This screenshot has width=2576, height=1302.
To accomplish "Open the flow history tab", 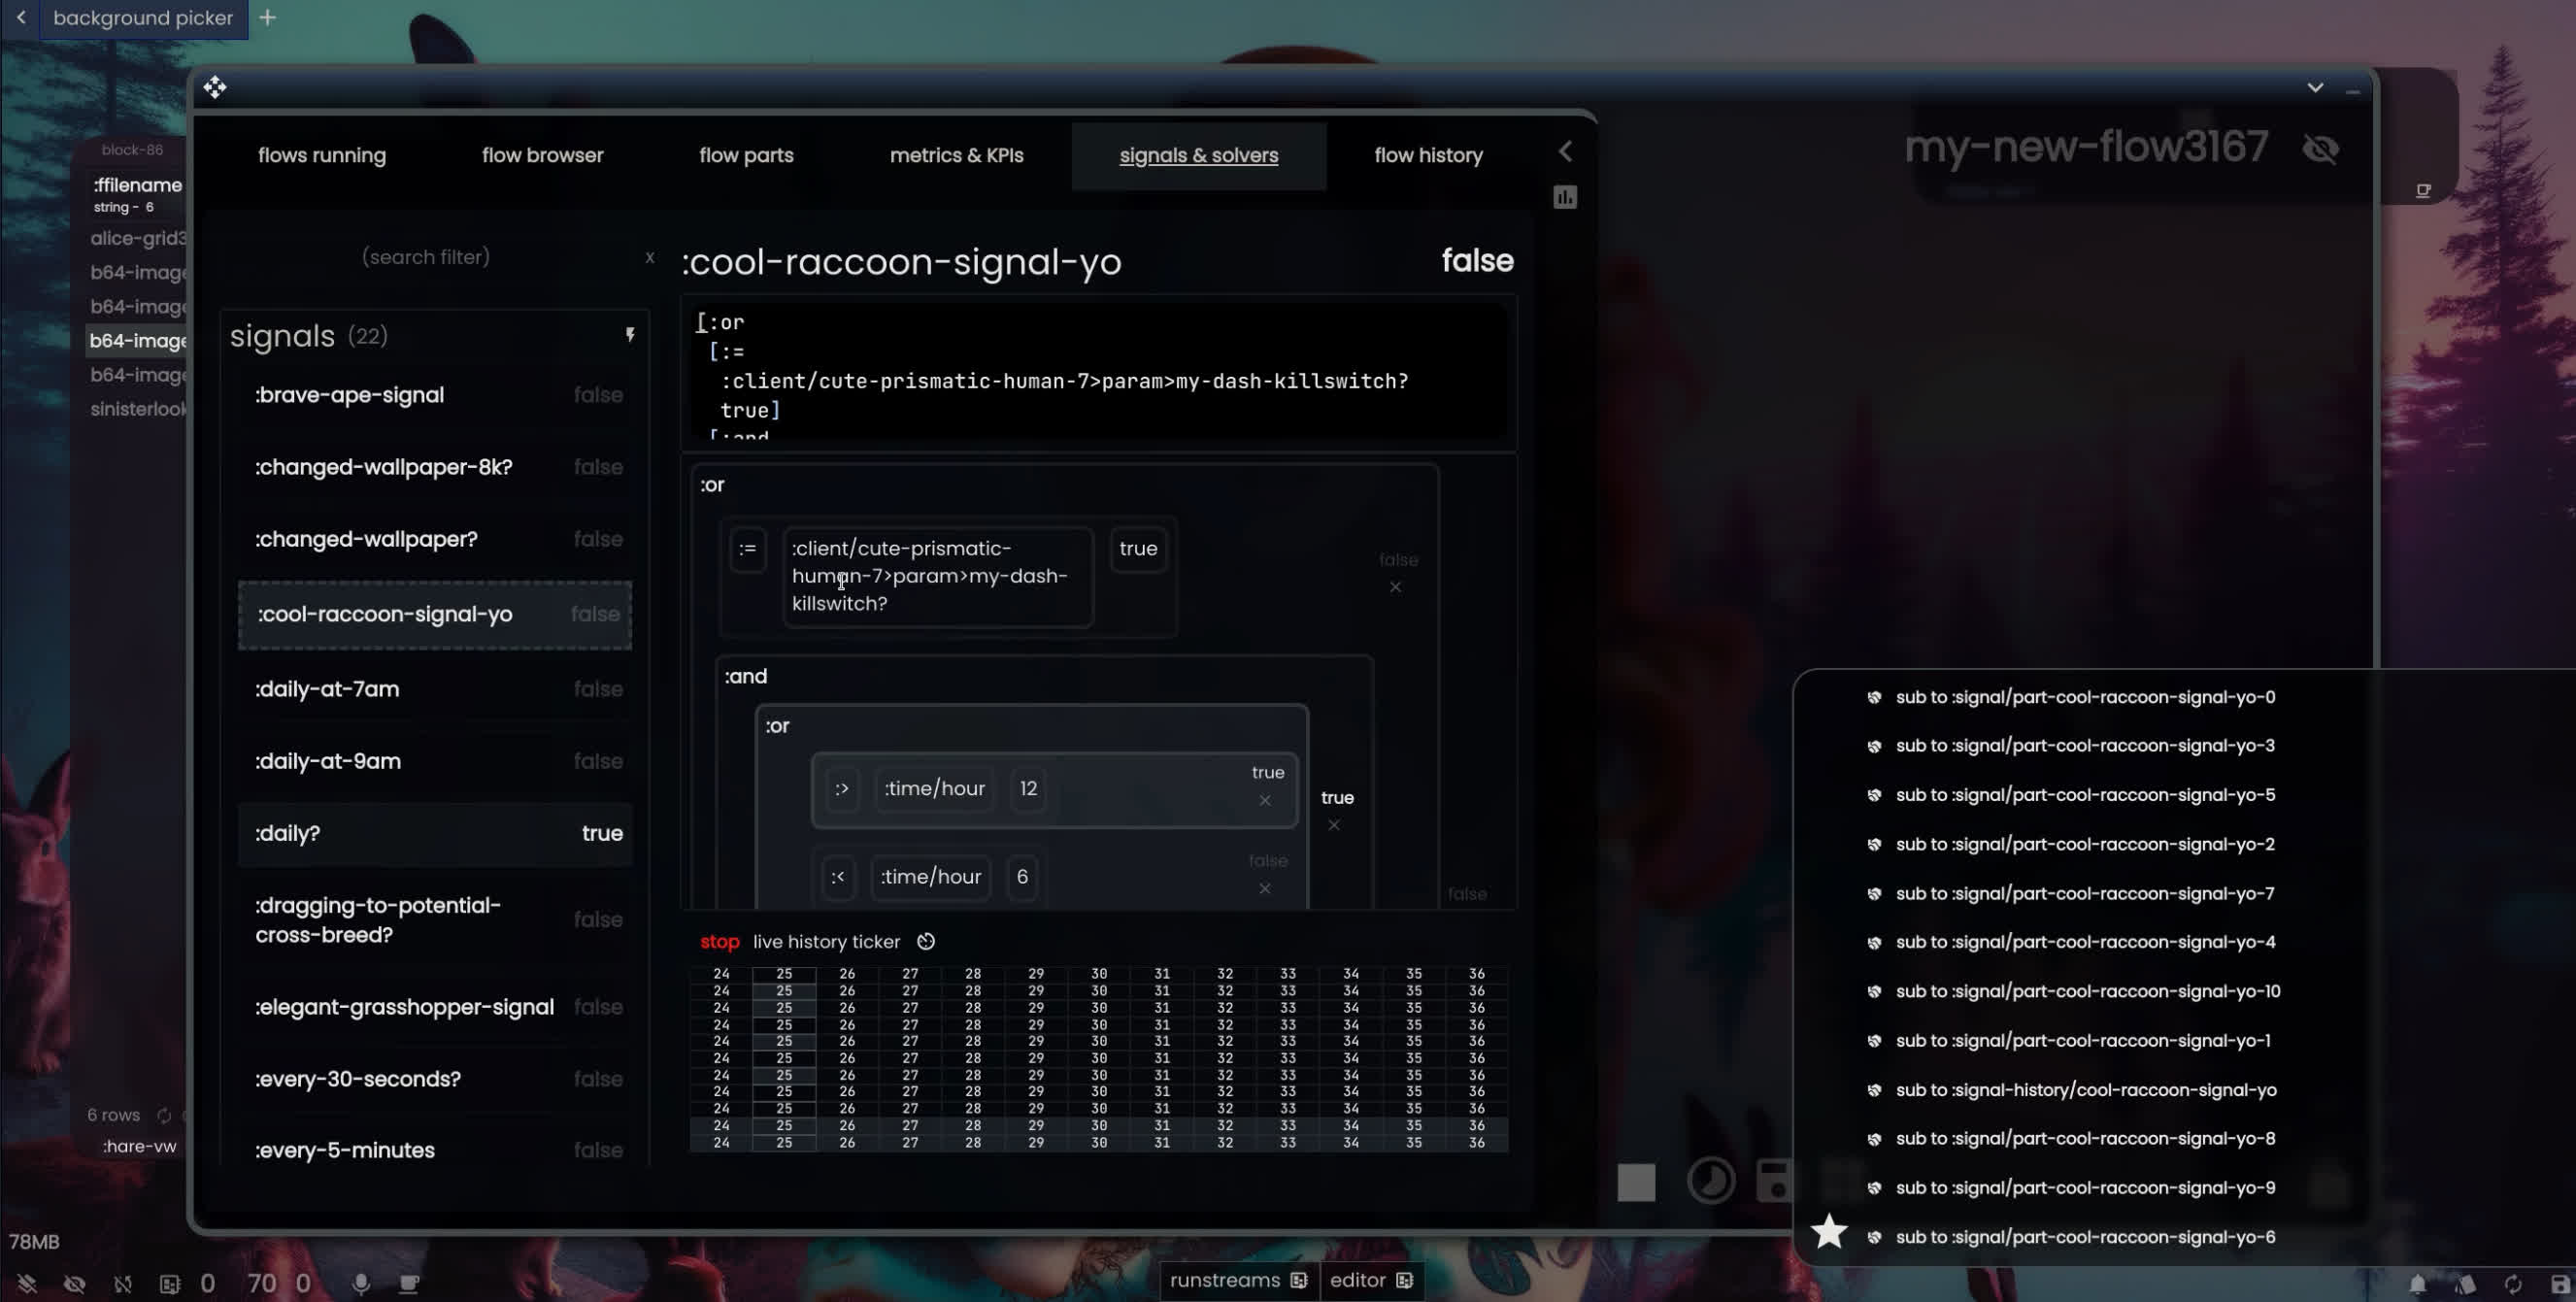I will tap(1428, 155).
